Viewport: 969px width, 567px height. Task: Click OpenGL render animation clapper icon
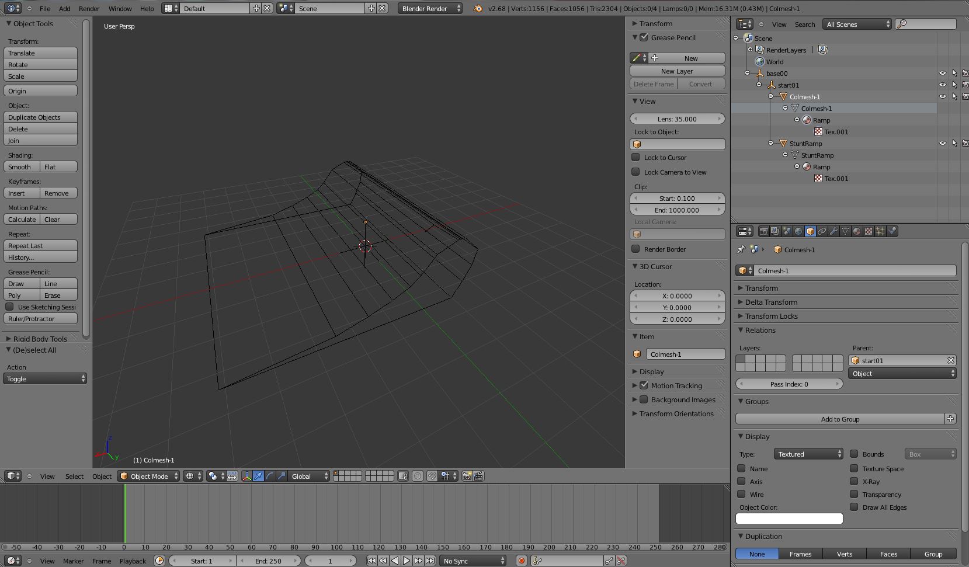tap(478, 476)
